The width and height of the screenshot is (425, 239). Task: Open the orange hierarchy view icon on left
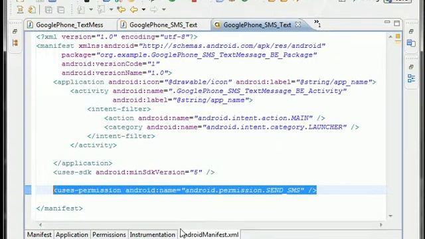15,42
